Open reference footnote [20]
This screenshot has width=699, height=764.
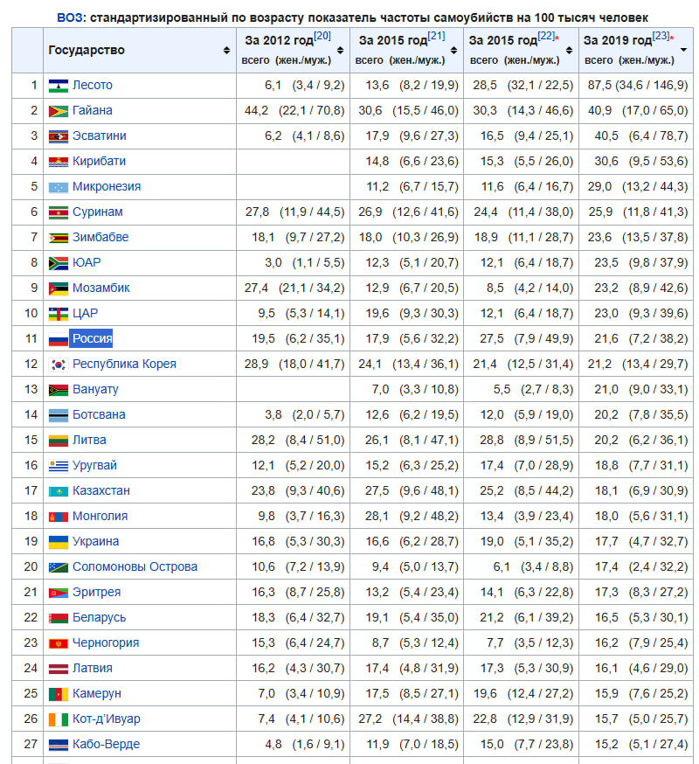(322, 36)
